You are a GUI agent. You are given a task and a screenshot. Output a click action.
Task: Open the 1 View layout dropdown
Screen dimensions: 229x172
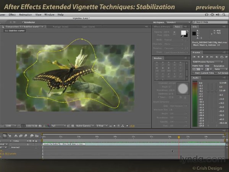[102, 126]
